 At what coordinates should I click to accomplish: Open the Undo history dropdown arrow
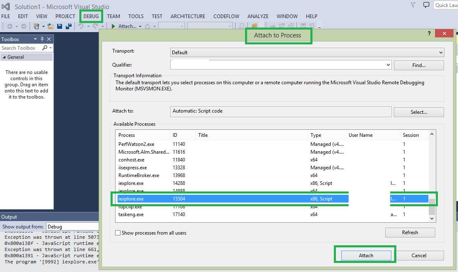pyautogui.click(x=88, y=27)
